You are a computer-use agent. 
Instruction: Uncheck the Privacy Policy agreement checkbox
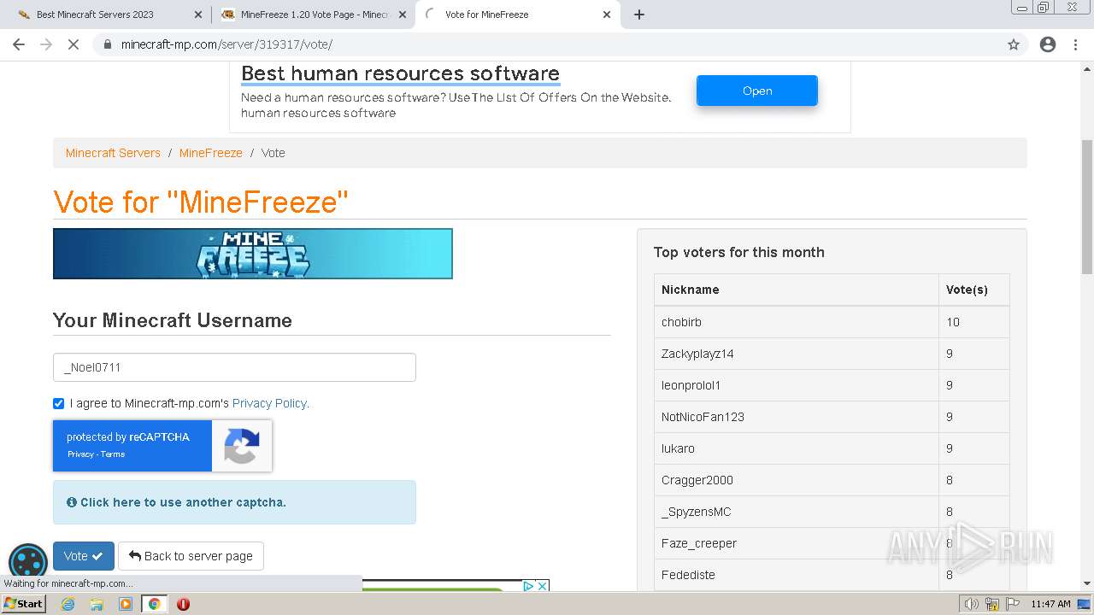[58, 403]
